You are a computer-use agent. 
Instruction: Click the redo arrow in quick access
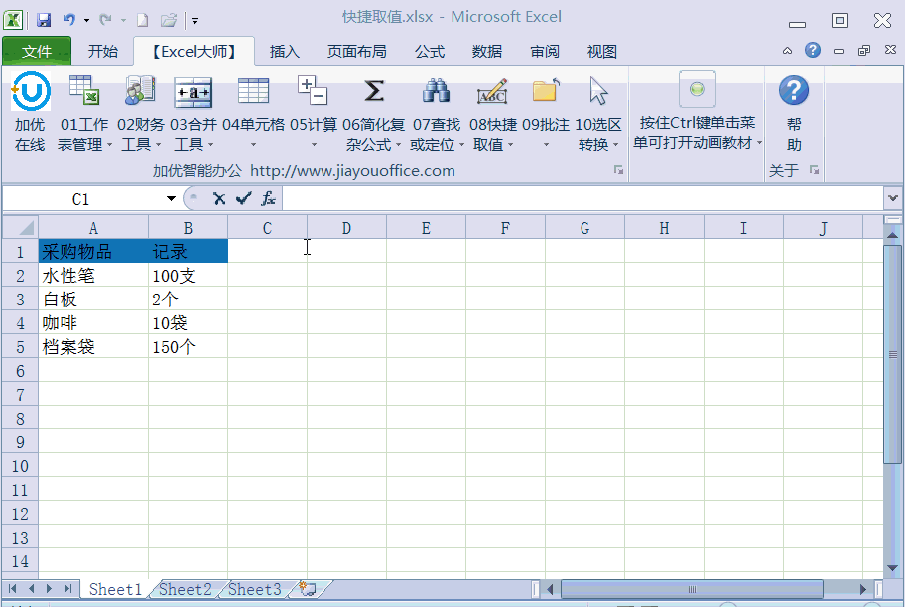point(105,20)
